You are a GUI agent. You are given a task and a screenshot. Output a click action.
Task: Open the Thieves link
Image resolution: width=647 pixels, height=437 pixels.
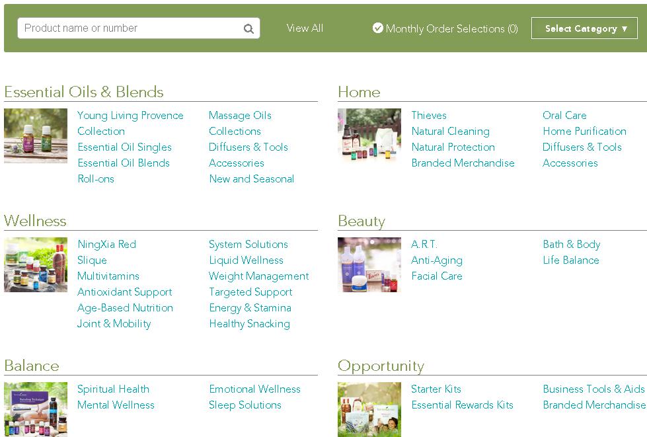click(429, 115)
